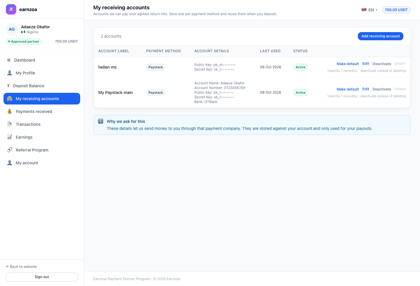Click the LAST USED column header
This screenshot has height=286, width=420.
270,51
